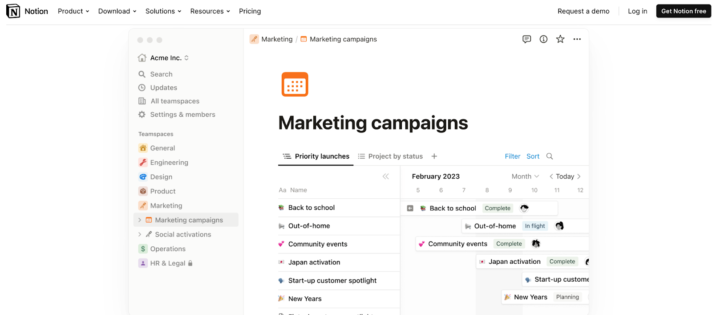Viewport: 712px width, 315px height.
Task: Expand the Marketing campaigns sidebar item
Action: (140, 220)
